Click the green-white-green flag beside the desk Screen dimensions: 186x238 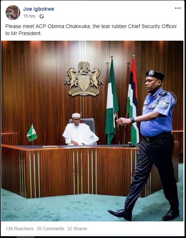click(111, 100)
